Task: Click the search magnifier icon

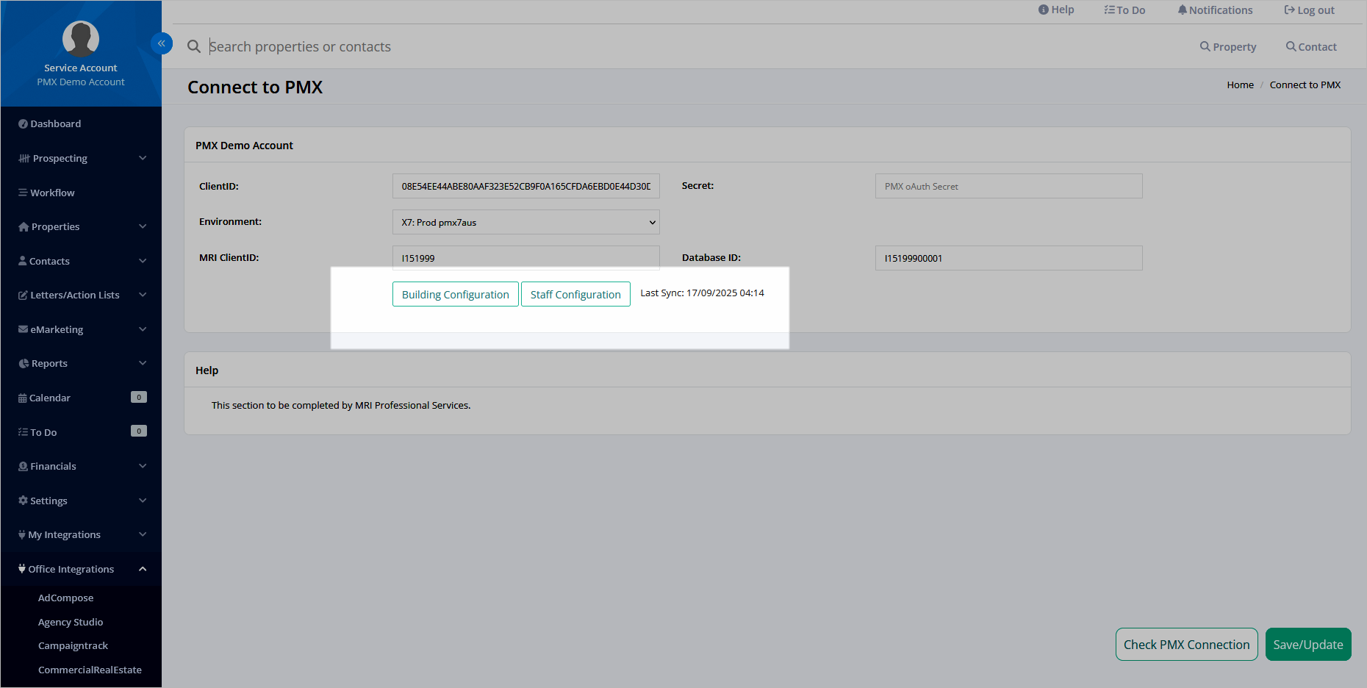Action: point(194,46)
